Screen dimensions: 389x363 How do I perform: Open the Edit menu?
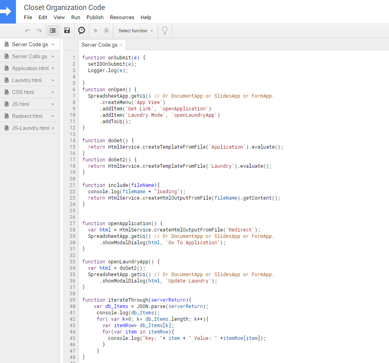click(x=43, y=18)
